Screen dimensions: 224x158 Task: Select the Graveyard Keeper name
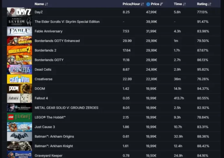click(49, 155)
